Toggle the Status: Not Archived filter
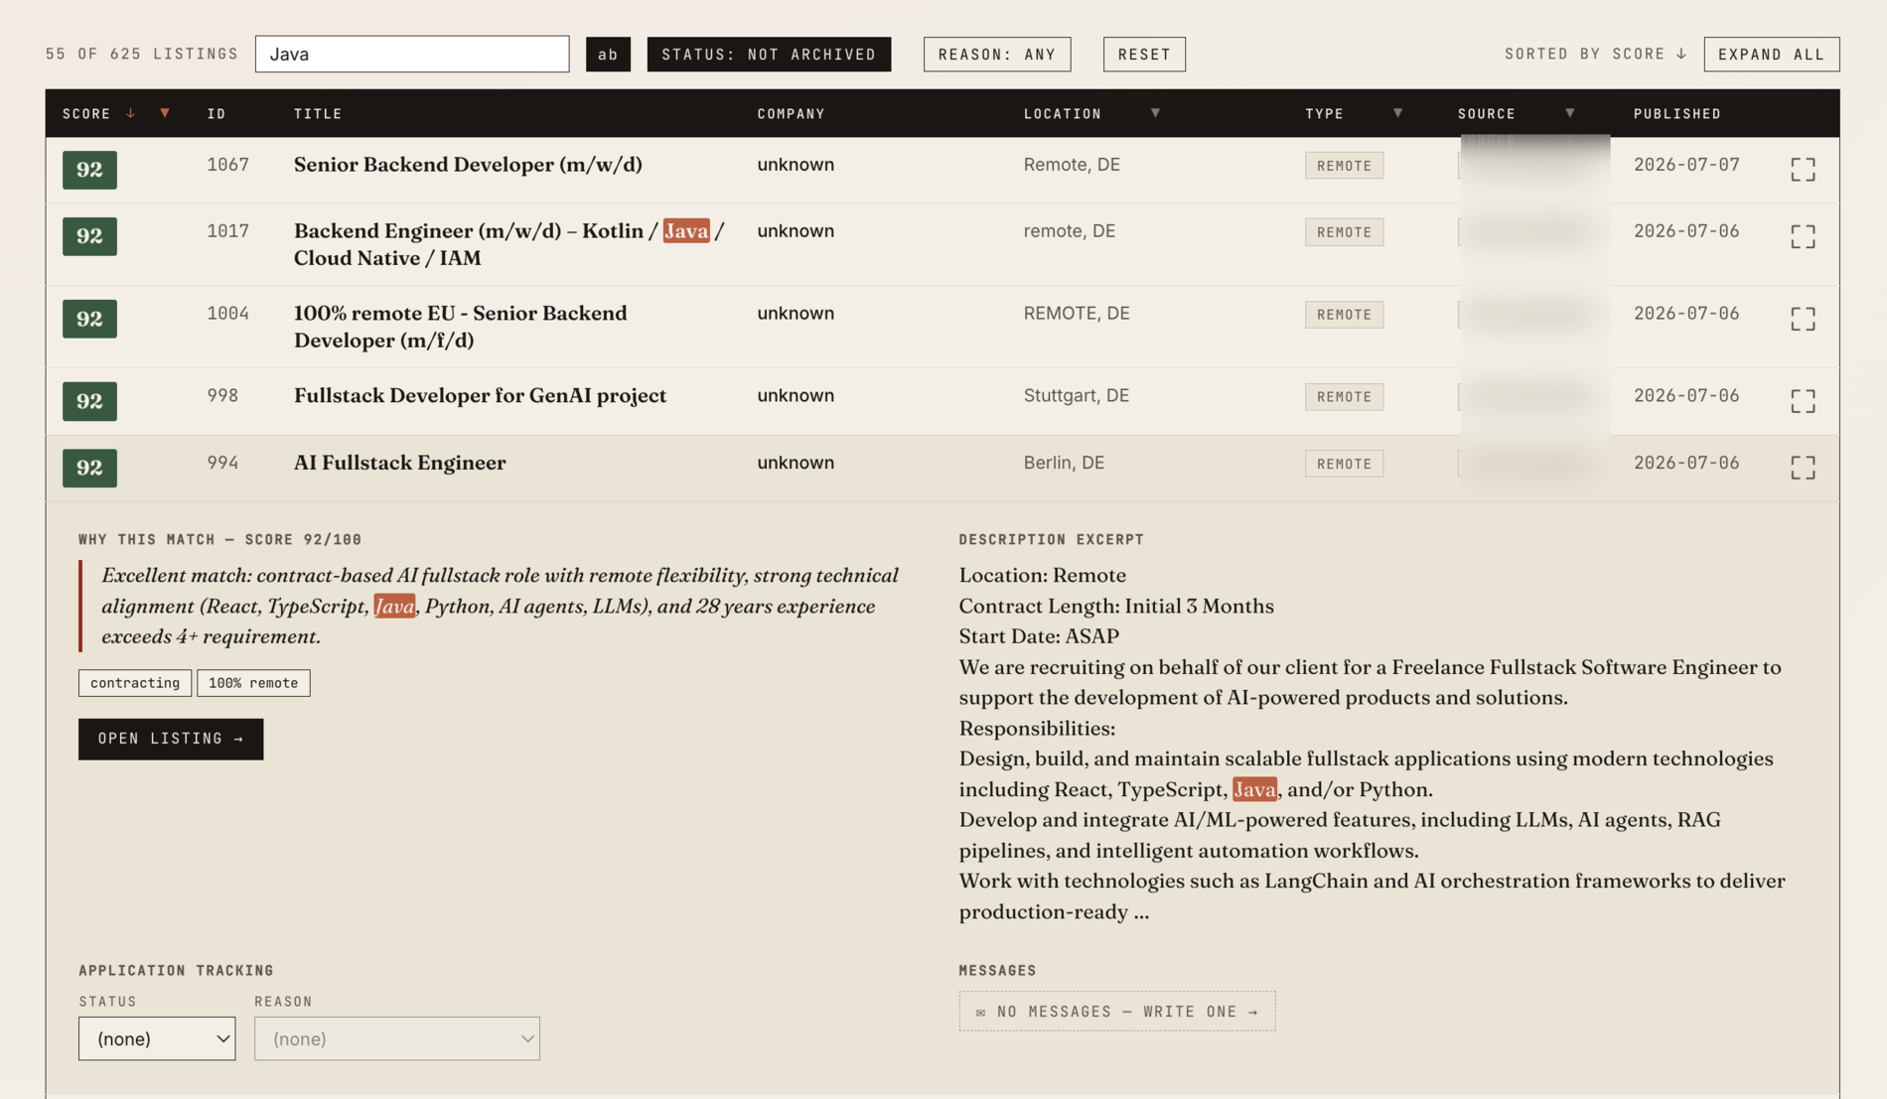This screenshot has width=1887, height=1099. (x=769, y=54)
